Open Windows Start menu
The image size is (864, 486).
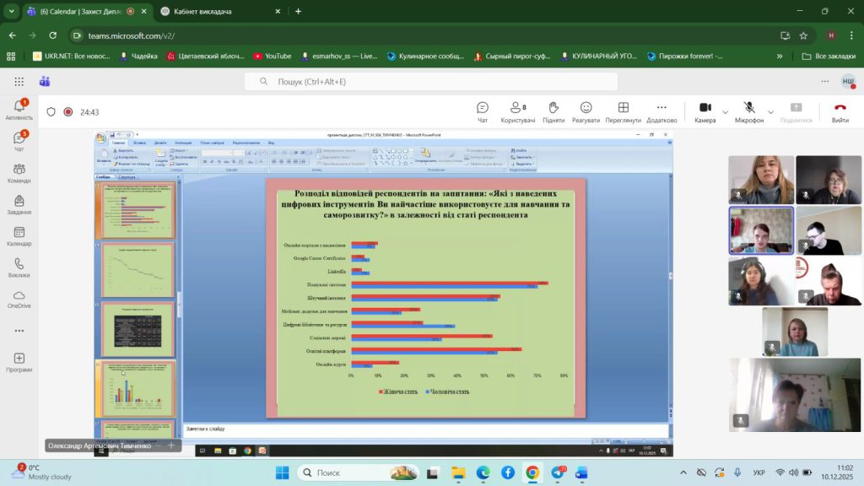tap(282, 472)
